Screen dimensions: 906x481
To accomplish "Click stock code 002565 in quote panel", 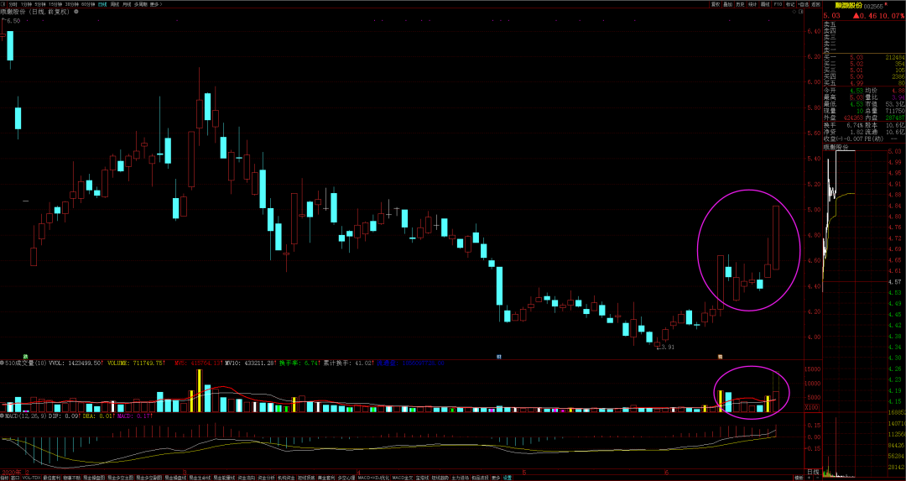I will click(x=873, y=6).
